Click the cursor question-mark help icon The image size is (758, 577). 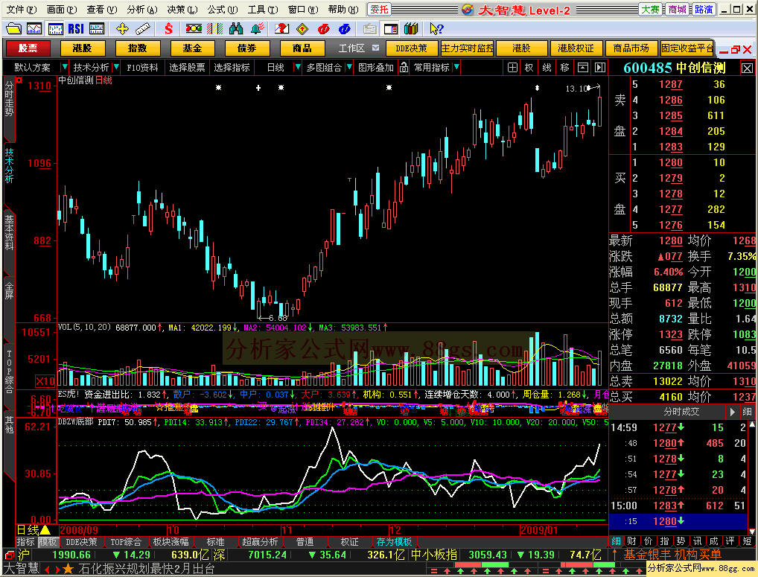pos(436,29)
